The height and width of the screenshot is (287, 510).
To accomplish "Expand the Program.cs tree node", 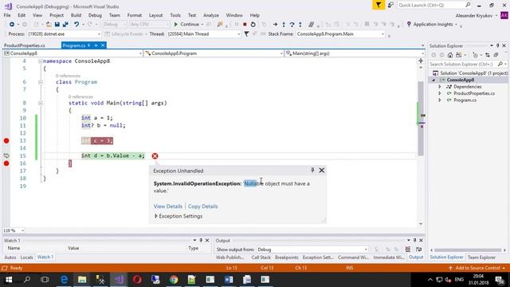I will click(x=440, y=100).
